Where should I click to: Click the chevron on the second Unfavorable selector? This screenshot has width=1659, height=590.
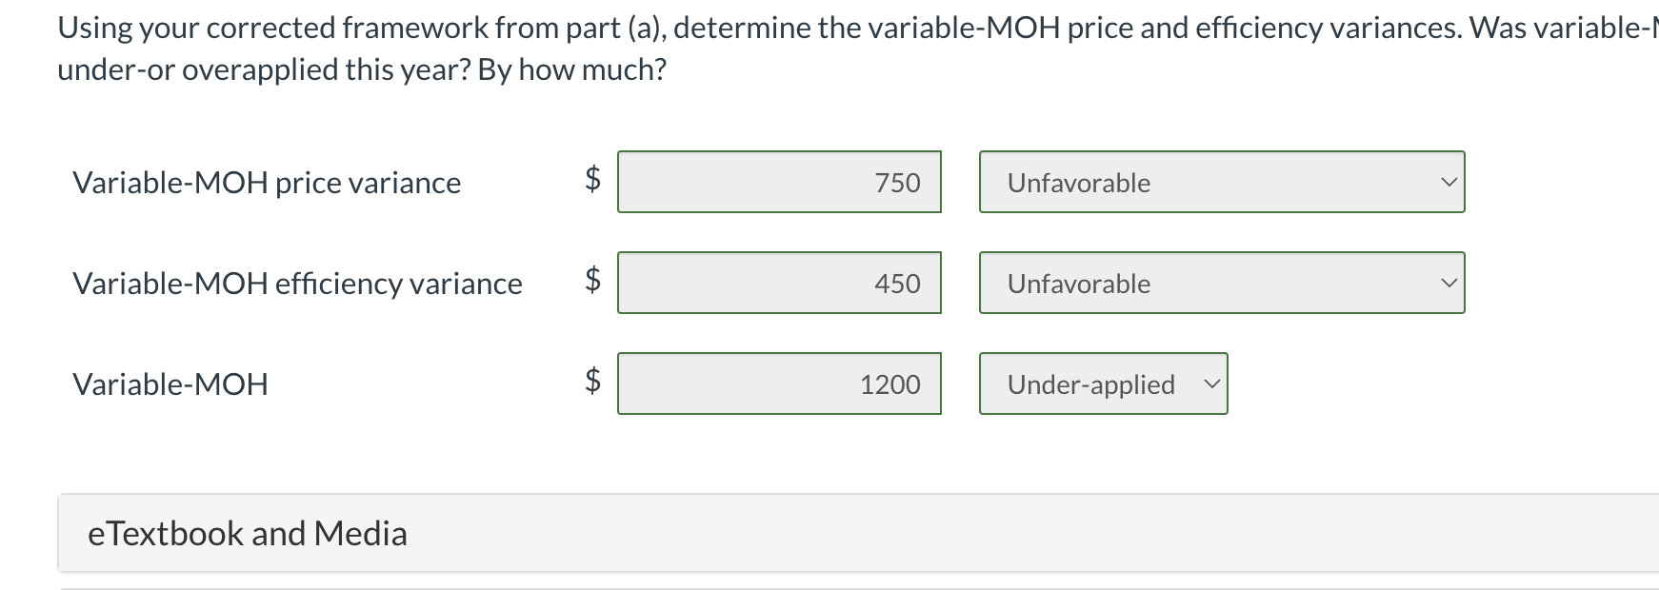click(1447, 283)
